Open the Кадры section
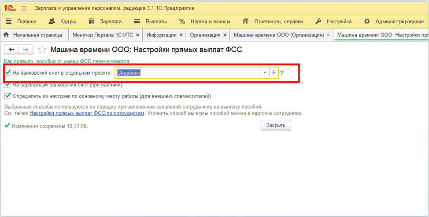The width and height of the screenshot is (429, 217). (62, 21)
